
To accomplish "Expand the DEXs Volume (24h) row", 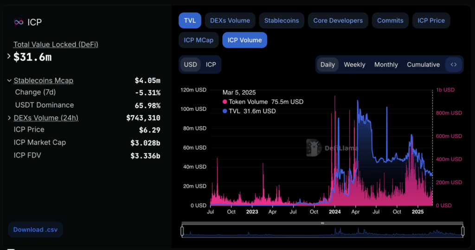I will coord(9,118).
